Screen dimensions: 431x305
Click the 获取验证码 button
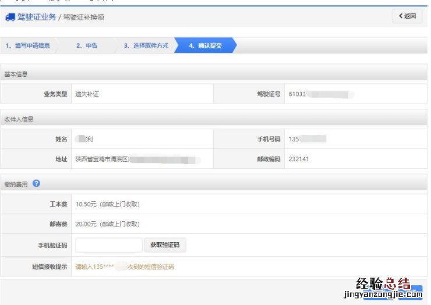[x=165, y=245]
